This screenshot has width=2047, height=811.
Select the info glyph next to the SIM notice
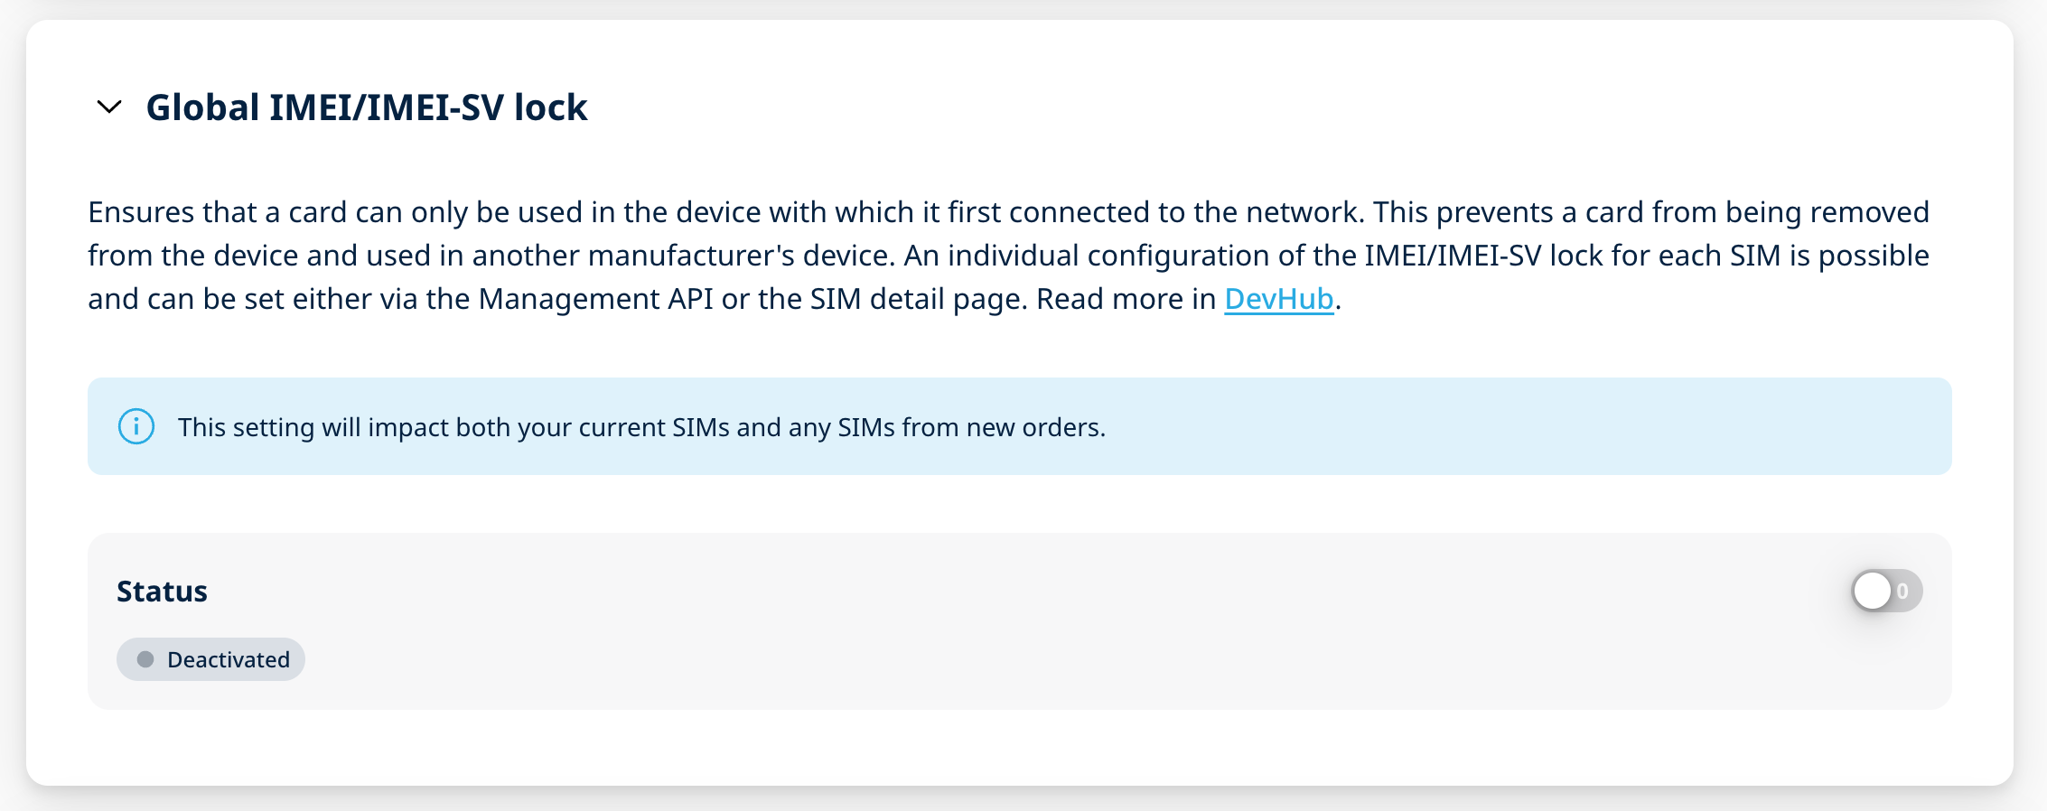[x=136, y=425]
